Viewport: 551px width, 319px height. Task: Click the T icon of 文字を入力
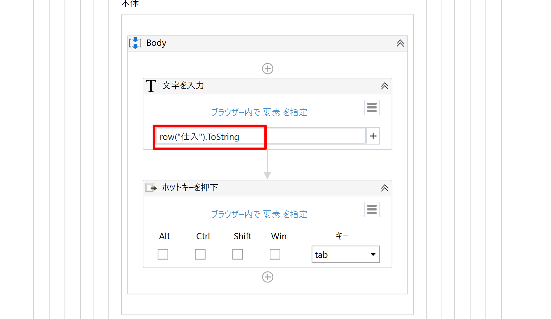coord(151,86)
